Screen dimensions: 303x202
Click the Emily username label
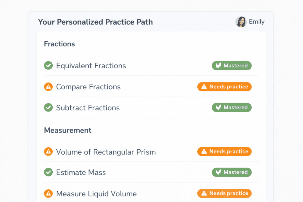click(x=257, y=22)
